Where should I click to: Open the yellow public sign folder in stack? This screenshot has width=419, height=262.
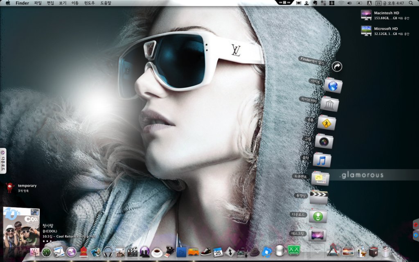click(x=327, y=123)
